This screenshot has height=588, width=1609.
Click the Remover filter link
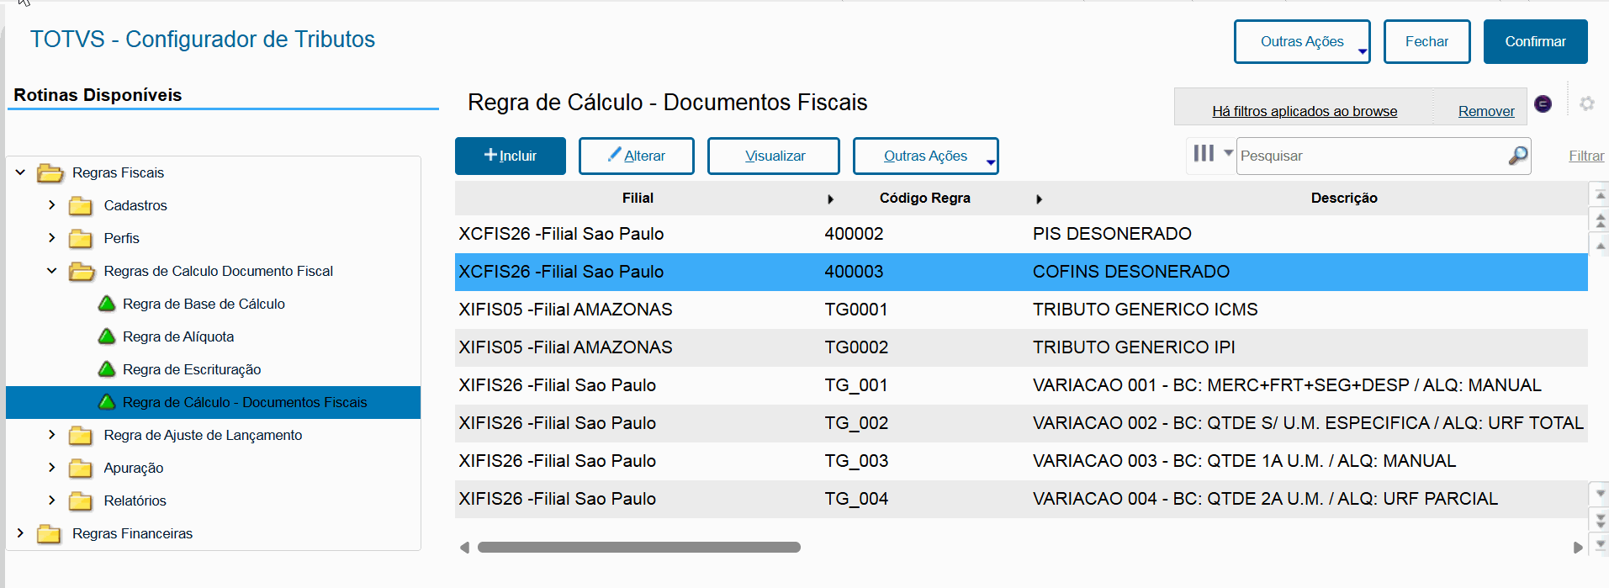(x=1485, y=111)
